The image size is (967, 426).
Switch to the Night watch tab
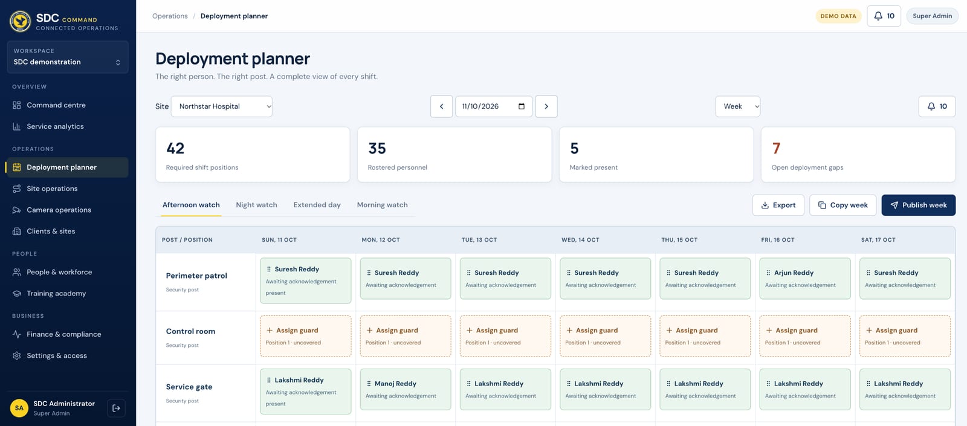point(256,205)
